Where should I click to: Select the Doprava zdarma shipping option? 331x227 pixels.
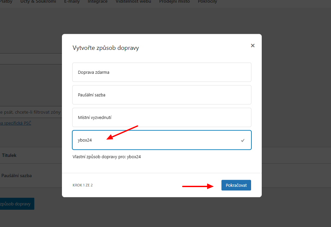coord(162,72)
